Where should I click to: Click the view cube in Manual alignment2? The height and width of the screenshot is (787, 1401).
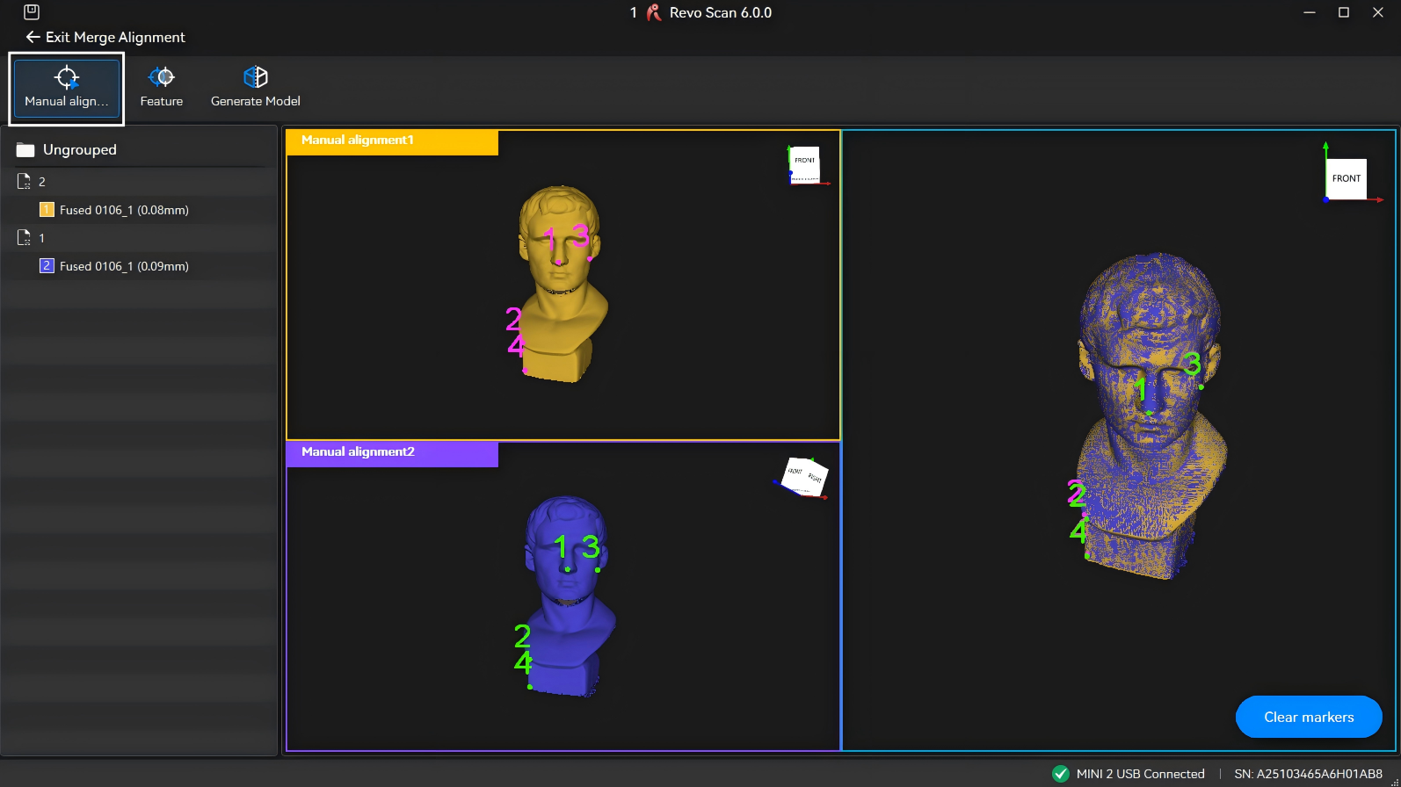[x=804, y=477]
